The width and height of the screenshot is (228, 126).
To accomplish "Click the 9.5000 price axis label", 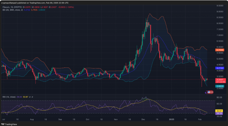I will click(x=220, y=6).
